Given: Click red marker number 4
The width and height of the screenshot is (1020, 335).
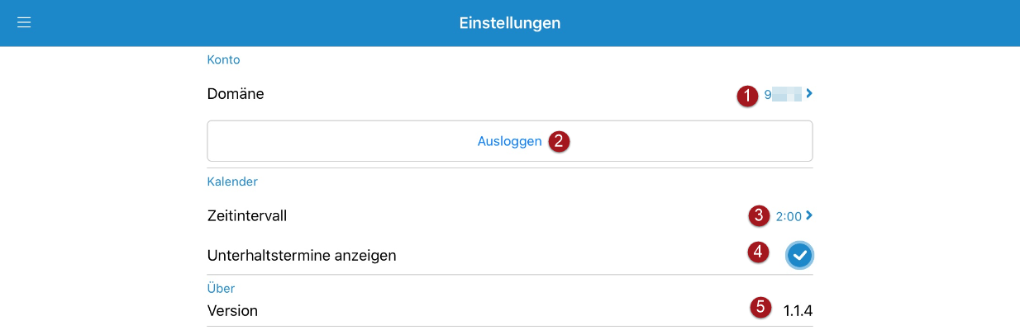Looking at the screenshot, I should pyautogui.click(x=758, y=252).
